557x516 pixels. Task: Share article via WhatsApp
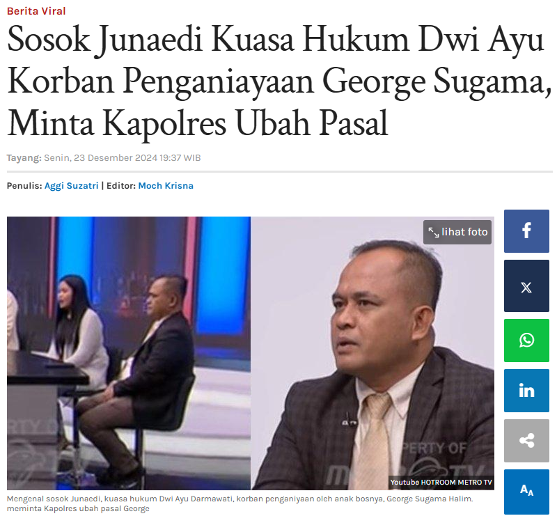pos(526,341)
